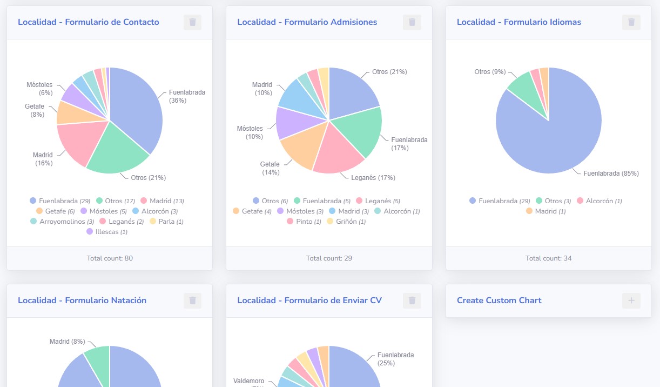
Task: Click trash icon on Formulario Admisiones card
Action: click(412, 22)
